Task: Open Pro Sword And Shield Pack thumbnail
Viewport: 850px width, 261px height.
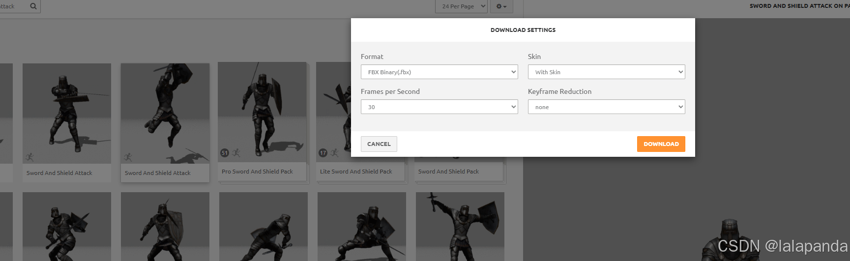Action: coord(263,112)
